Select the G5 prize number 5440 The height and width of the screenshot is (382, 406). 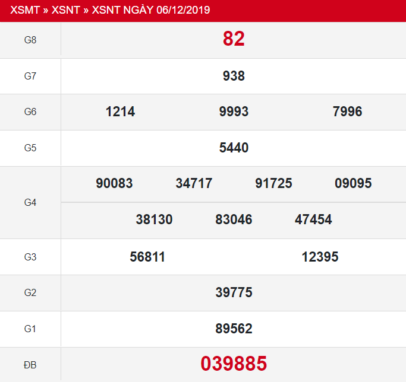tap(234, 148)
